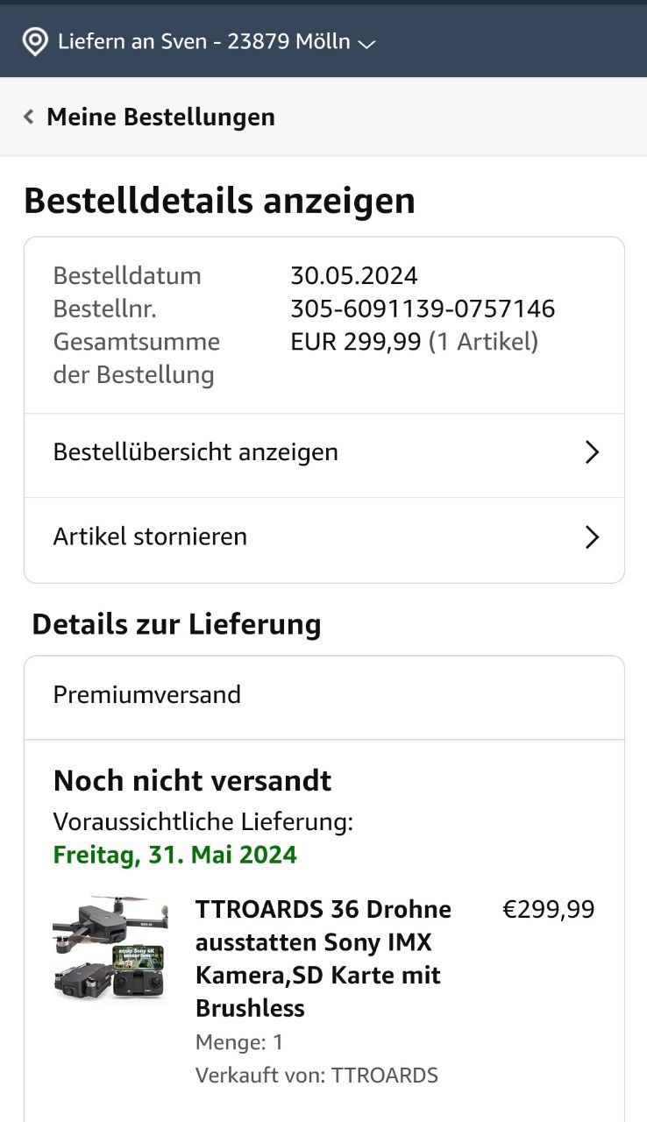Click delivery date Freitag, 31. Mai 2024
This screenshot has height=1122, width=647.
point(175,855)
